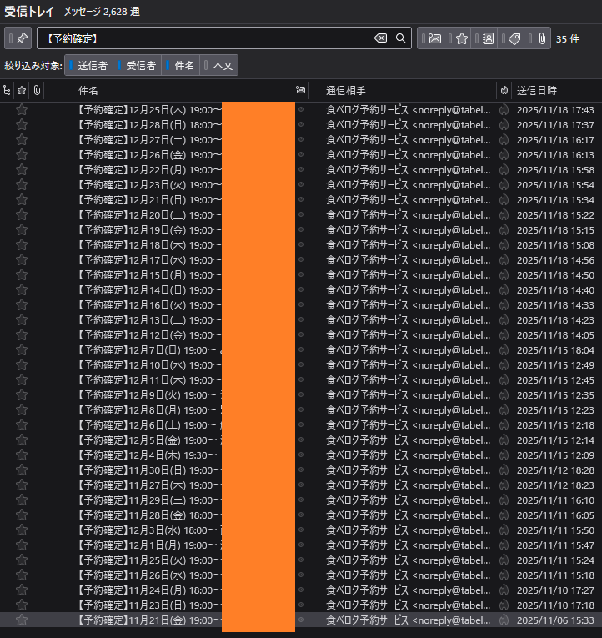This screenshot has width=602, height=638.
Task: Sort by the star column header
Action: pyautogui.click(x=22, y=90)
